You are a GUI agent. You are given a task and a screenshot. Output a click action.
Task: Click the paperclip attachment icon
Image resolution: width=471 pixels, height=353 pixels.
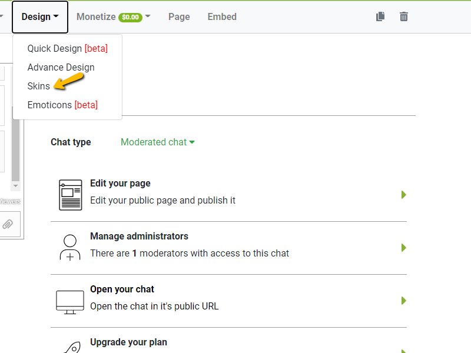[x=8, y=224]
